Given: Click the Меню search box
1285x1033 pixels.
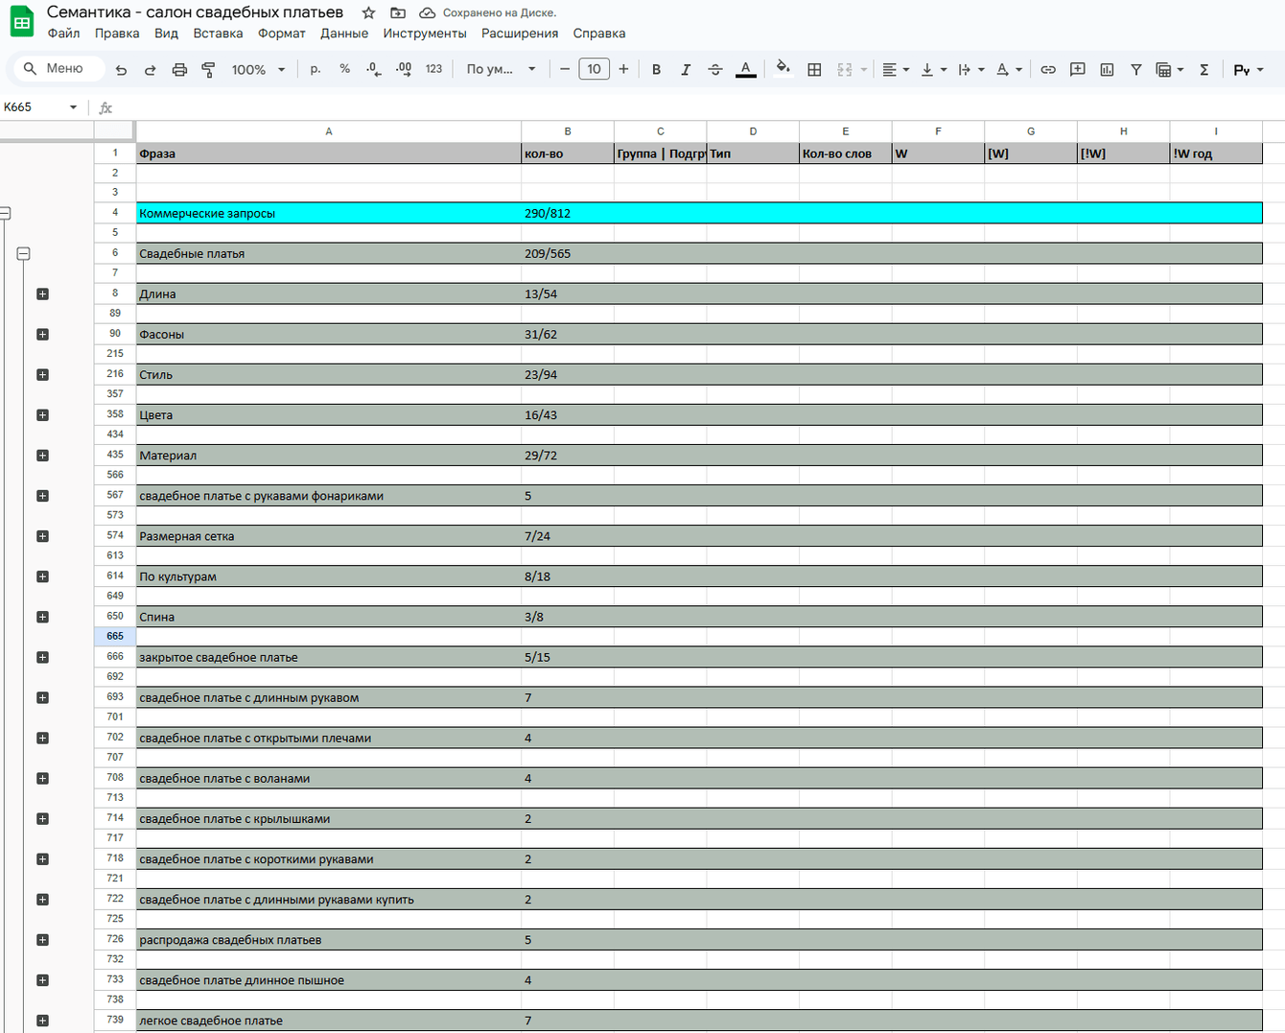Looking at the screenshot, I should point(58,69).
